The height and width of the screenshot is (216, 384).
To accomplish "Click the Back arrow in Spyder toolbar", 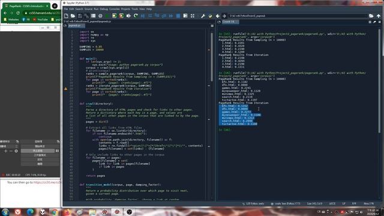I will click(x=217, y=16).
